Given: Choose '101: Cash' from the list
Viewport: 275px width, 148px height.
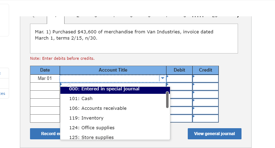Looking at the screenshot, I should click(x=113, y=99).
